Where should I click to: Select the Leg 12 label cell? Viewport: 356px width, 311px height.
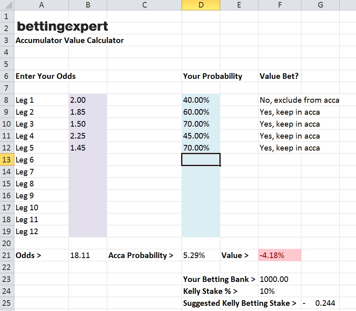[x=41, y=231]
